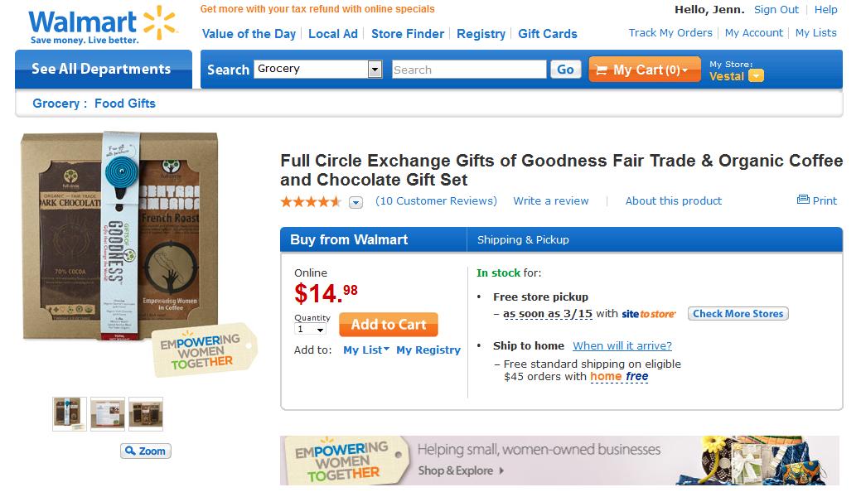Select the first product thumbnail

click(70, 413)
